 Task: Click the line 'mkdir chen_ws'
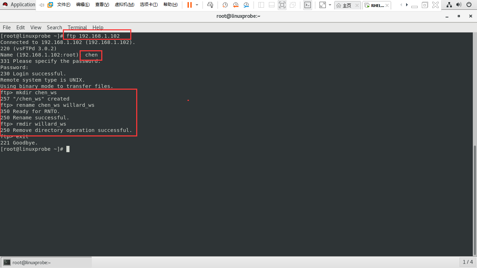[36, 92]
